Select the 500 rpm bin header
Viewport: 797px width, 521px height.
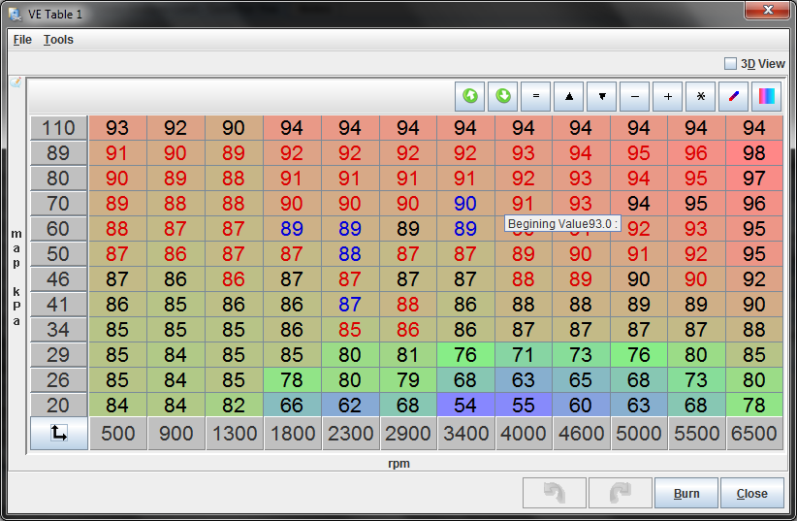(x=118, y=434)
